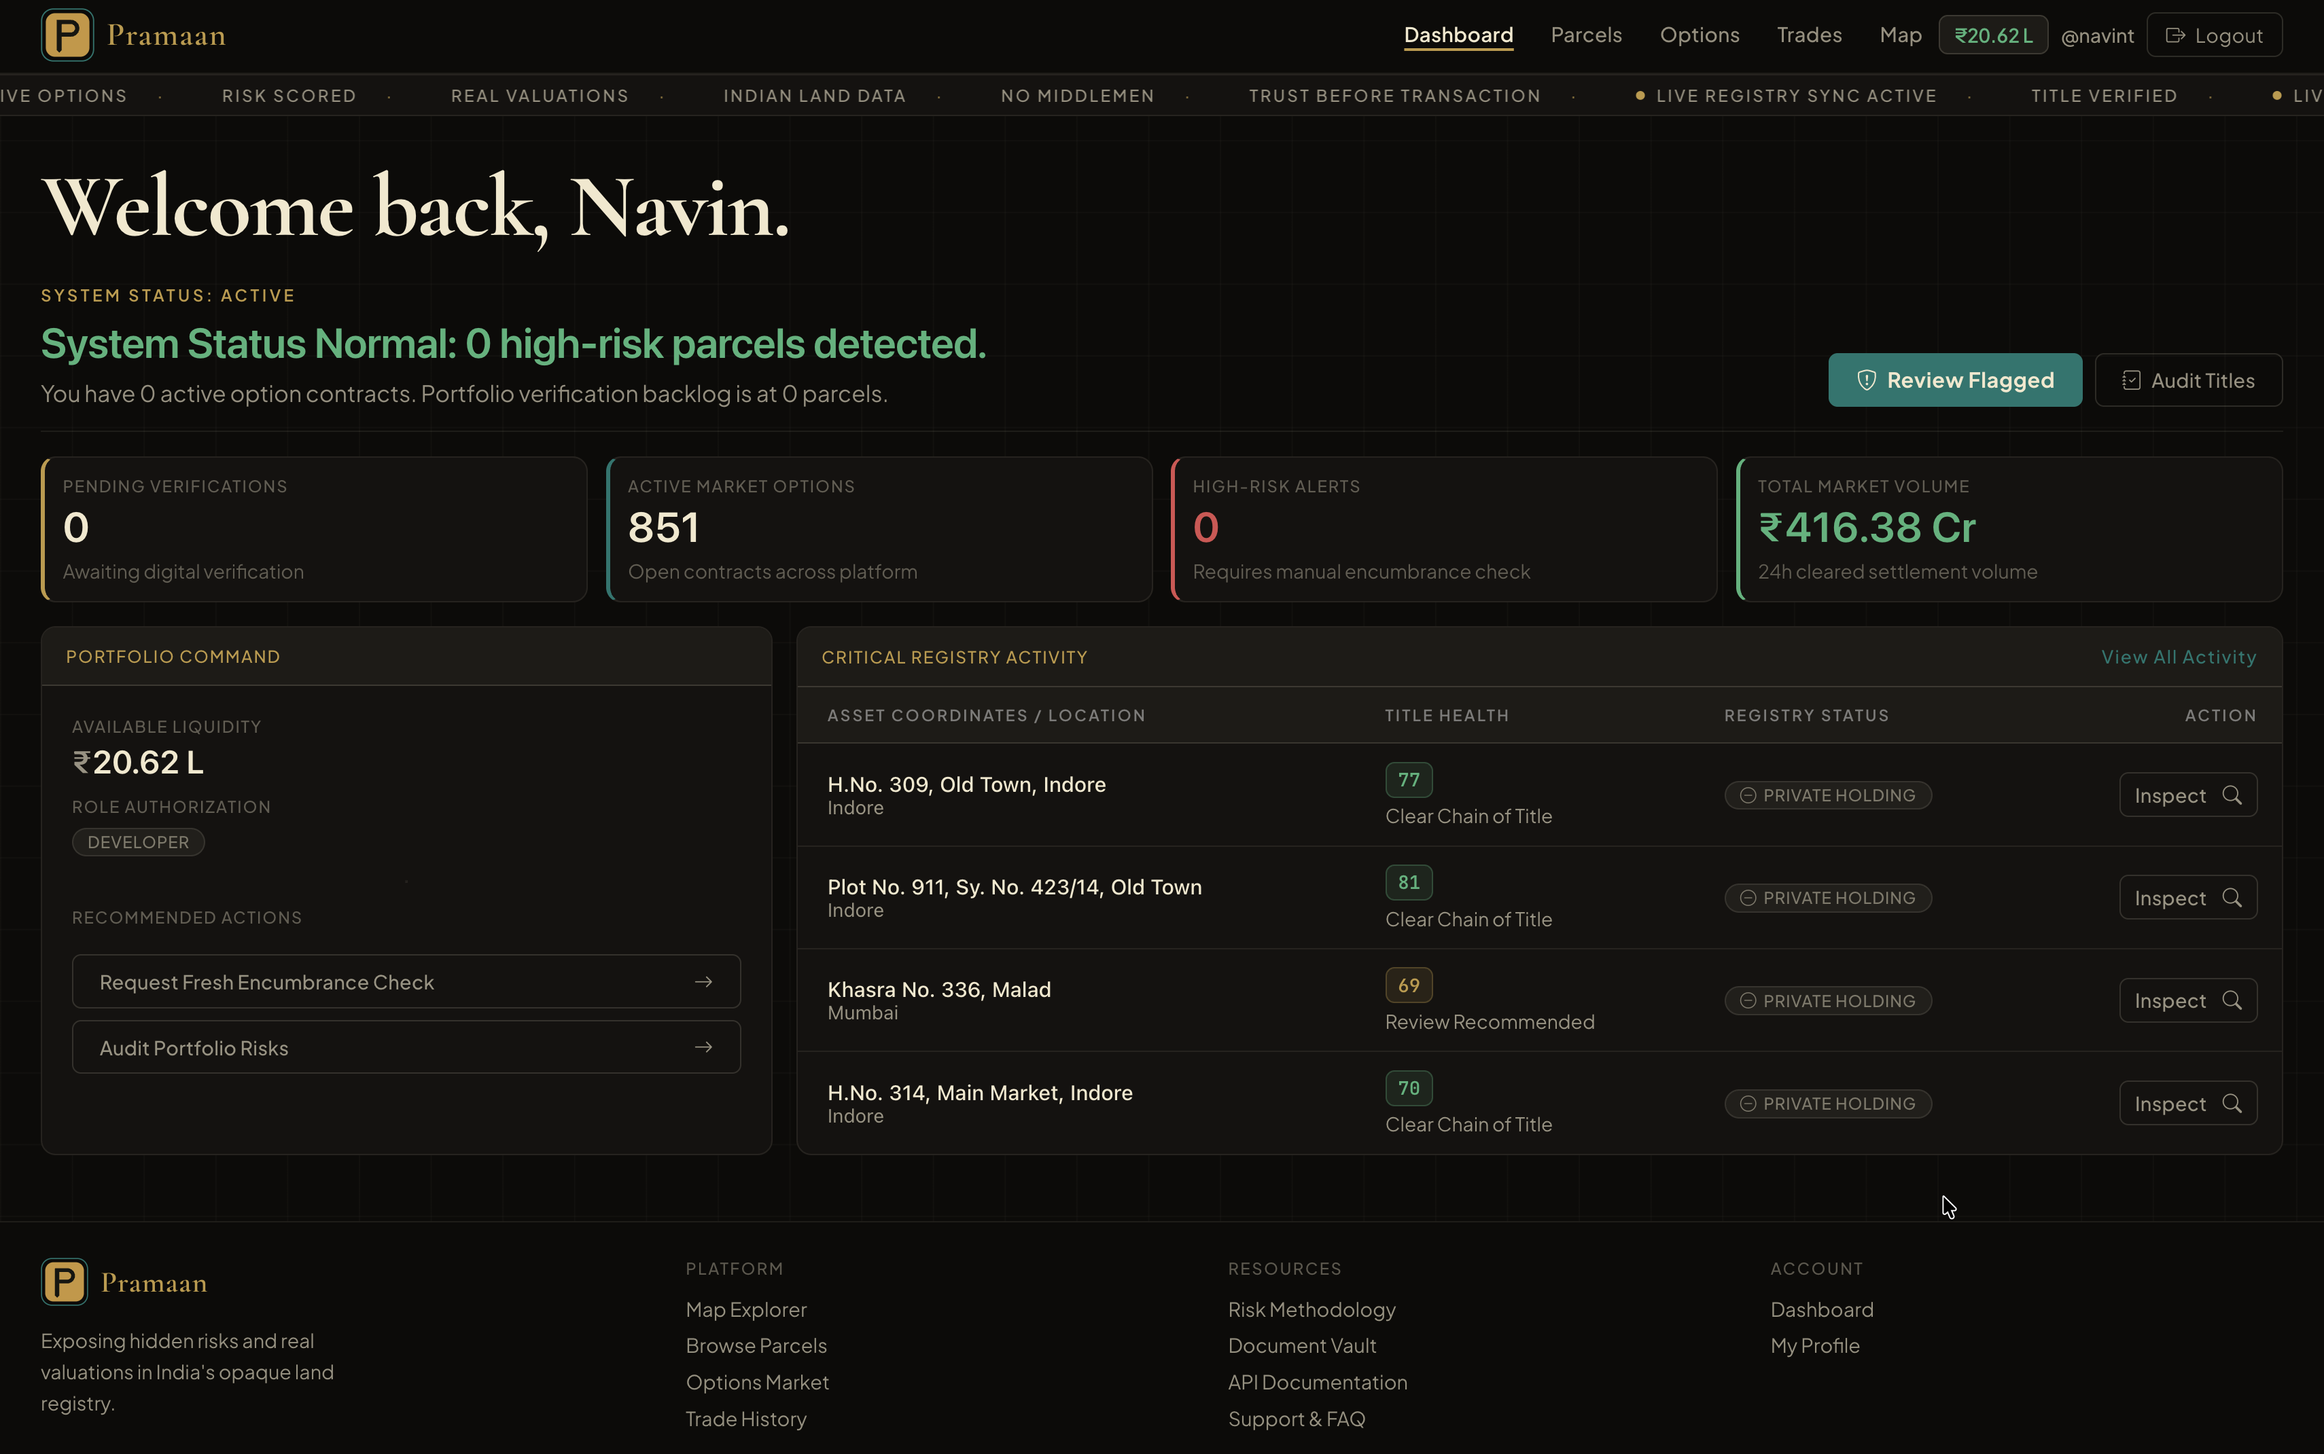2324x1454 pixels.
Task: Click title health score 70
Action: click(x=1409, y=1089)
